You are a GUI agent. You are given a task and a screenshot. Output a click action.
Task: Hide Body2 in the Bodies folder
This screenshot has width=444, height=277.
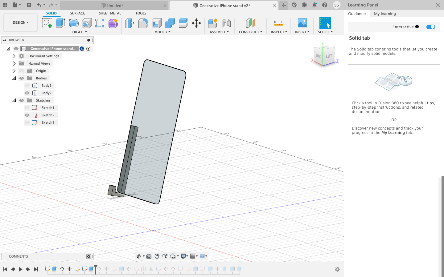pyautogui.click(x=27, y=93)
